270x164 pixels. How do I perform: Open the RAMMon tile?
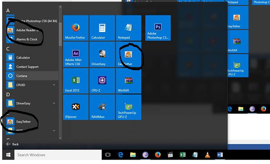102,107
